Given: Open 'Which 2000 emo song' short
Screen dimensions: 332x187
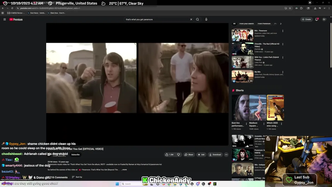Looking at the screenshot, I should coord(275,108).
